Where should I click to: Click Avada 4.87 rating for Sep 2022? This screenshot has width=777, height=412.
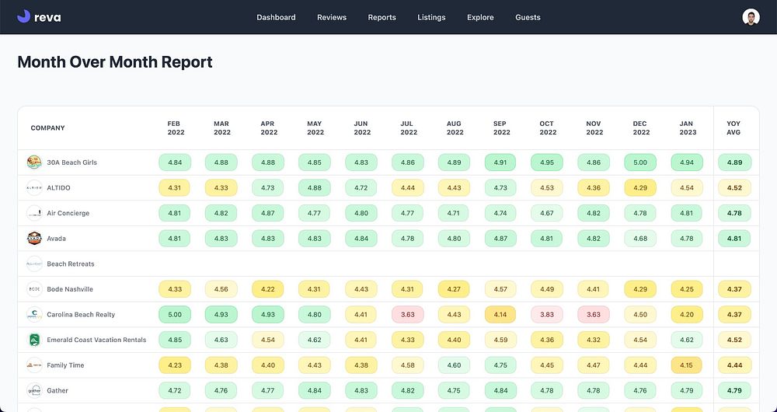500,239
